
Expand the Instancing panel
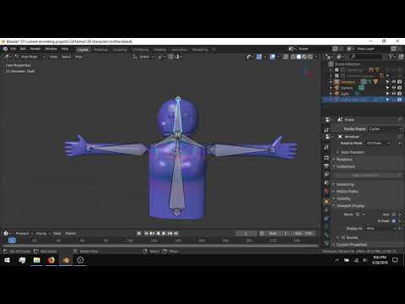[345, 184]
